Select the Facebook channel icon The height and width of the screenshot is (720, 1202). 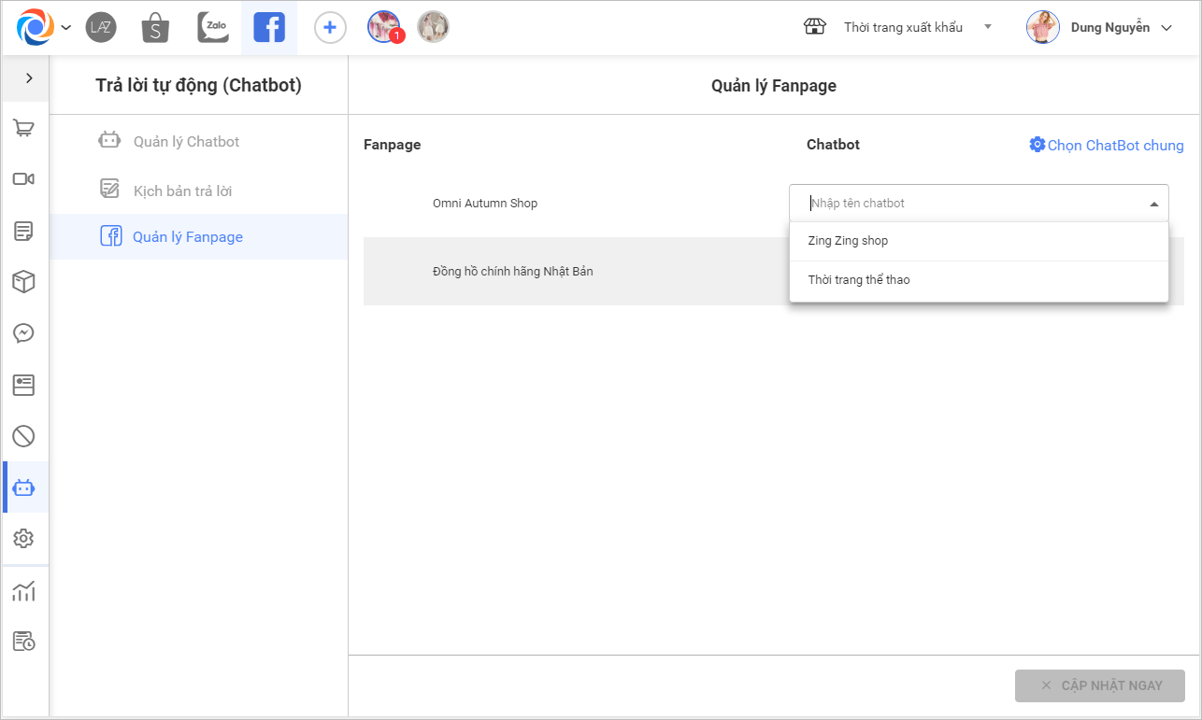point(269,28)
